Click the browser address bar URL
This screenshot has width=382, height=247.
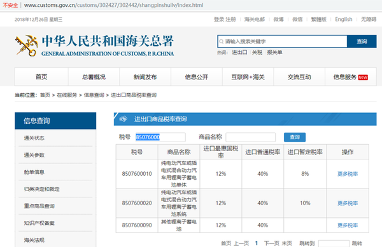[113, 5]
